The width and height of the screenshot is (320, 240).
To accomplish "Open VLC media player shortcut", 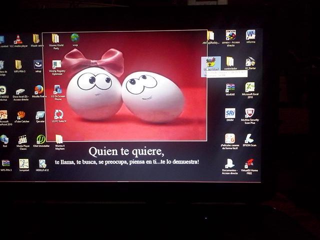I will click(x=18, y=41).
